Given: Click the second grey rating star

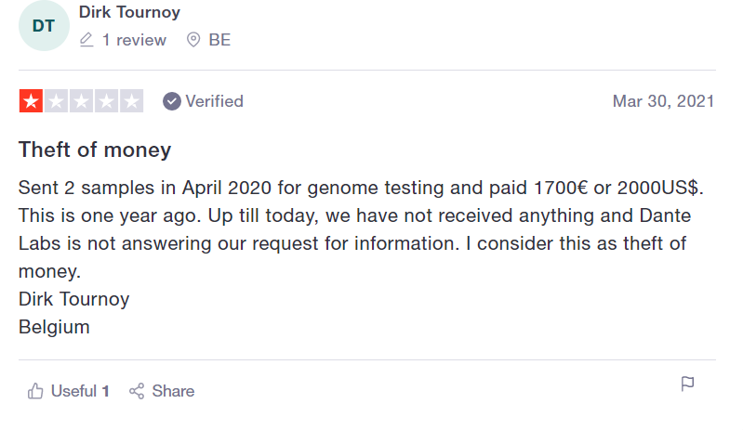Looking at the screenshot, I should tap(56, 101).
